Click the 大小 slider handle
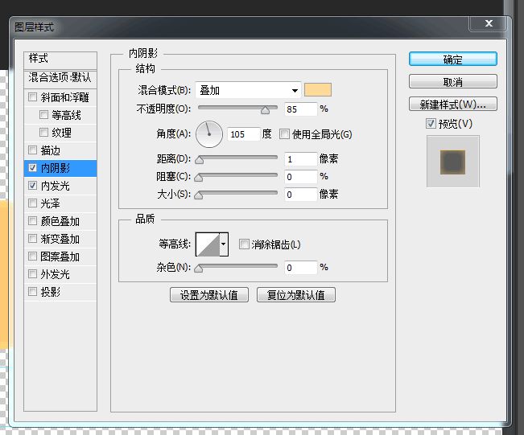The width and height of the screenshot is (524, 435). pyautogui.click(x=199, y=195)
